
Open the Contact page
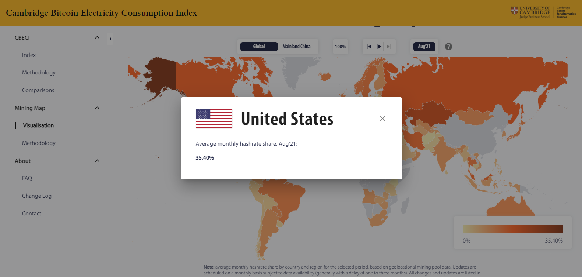point(32,214)
